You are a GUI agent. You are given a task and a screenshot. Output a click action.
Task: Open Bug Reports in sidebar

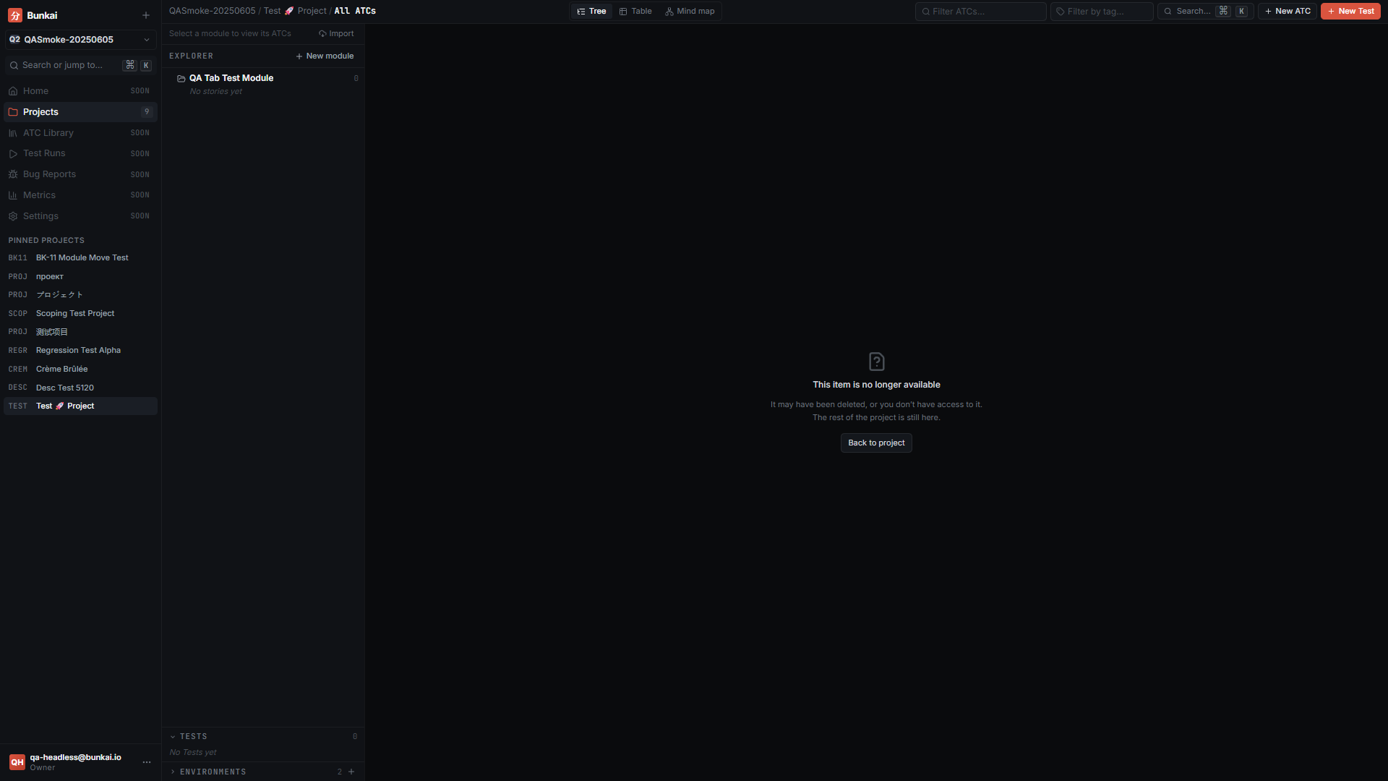80,174
